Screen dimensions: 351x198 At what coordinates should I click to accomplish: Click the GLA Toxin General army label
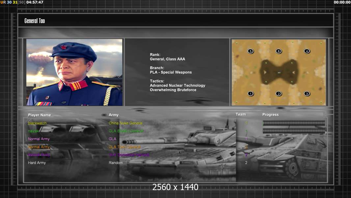tap(124, 147)
